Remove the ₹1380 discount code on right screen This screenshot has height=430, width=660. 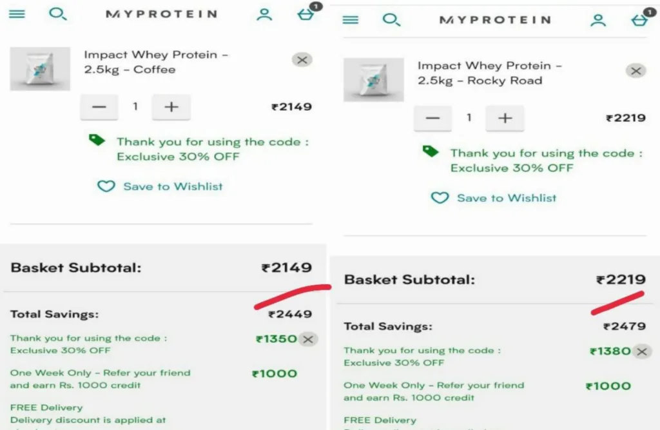642,351
